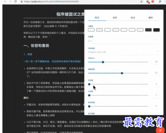Click the blue round profile icon
The width and height of the screenshot is (166, 133).
(x=160, y=1)
